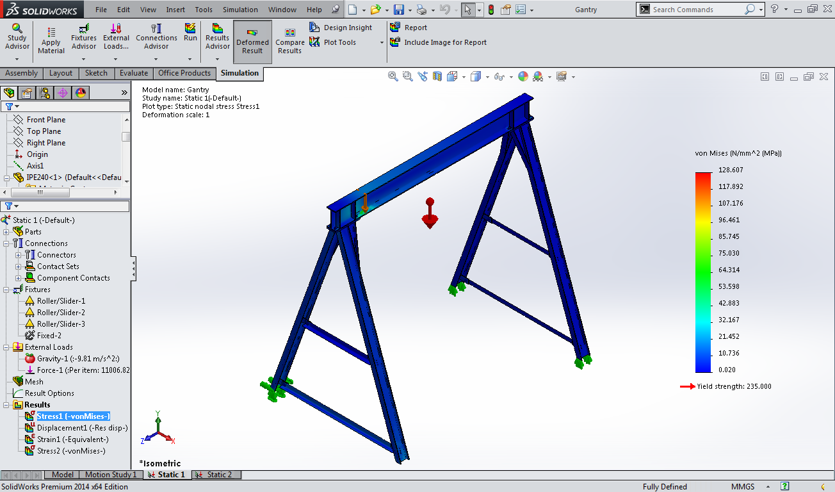Open the Fixtures Advisor
Image resolution: width=835 pixels, height=492 pixels.
pyautogui.click(x=84, y=37)
